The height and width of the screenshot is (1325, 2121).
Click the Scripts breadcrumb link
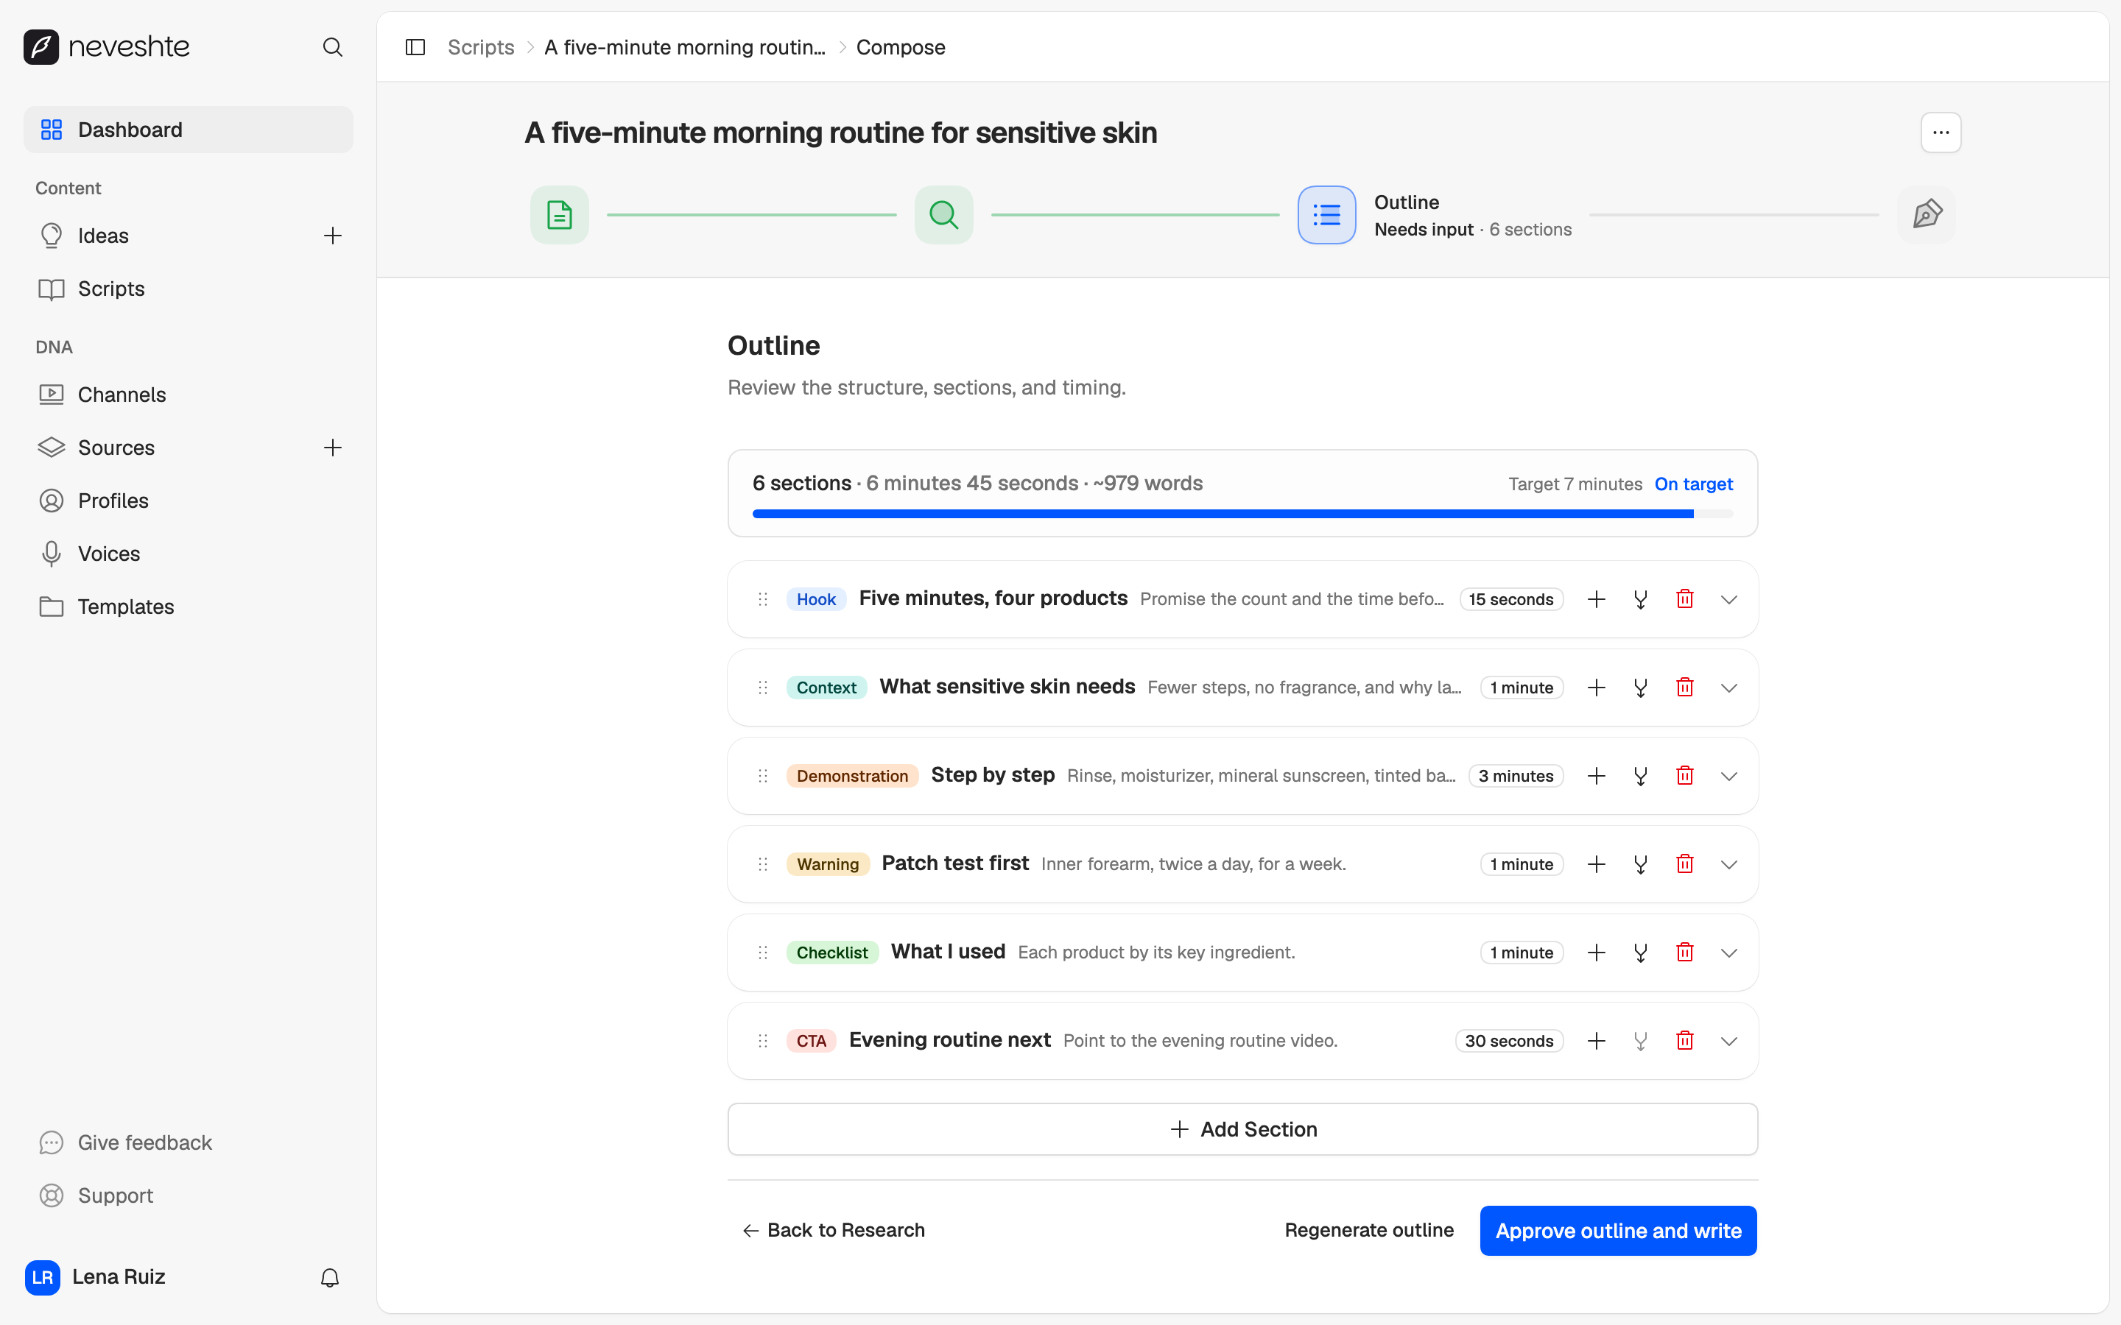[x=480, y=47]
